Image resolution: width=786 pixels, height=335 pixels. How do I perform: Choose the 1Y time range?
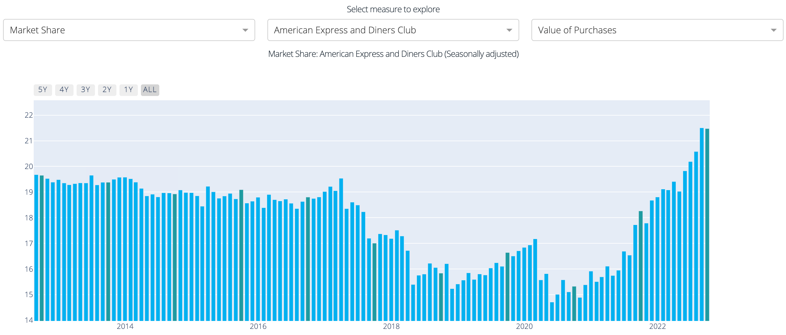pyautogui.click(x=128, y=90)
